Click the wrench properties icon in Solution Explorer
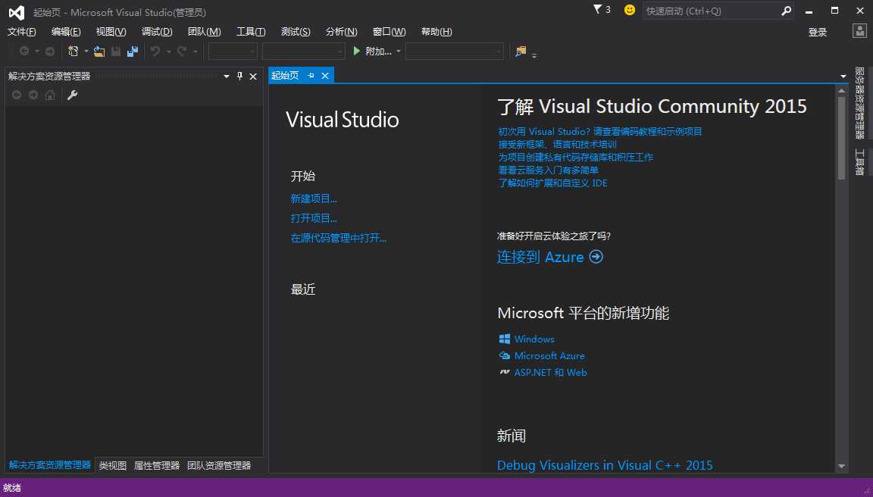Screen dimensions: 873x497 click(73, 95)
